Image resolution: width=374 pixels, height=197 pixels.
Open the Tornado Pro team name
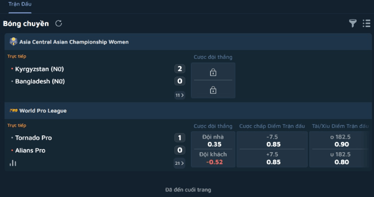tap(33, 138)
